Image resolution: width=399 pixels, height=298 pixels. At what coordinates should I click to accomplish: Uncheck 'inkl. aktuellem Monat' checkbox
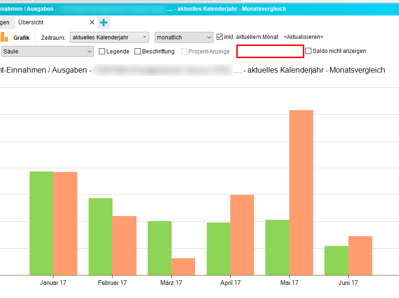point(219,37)
